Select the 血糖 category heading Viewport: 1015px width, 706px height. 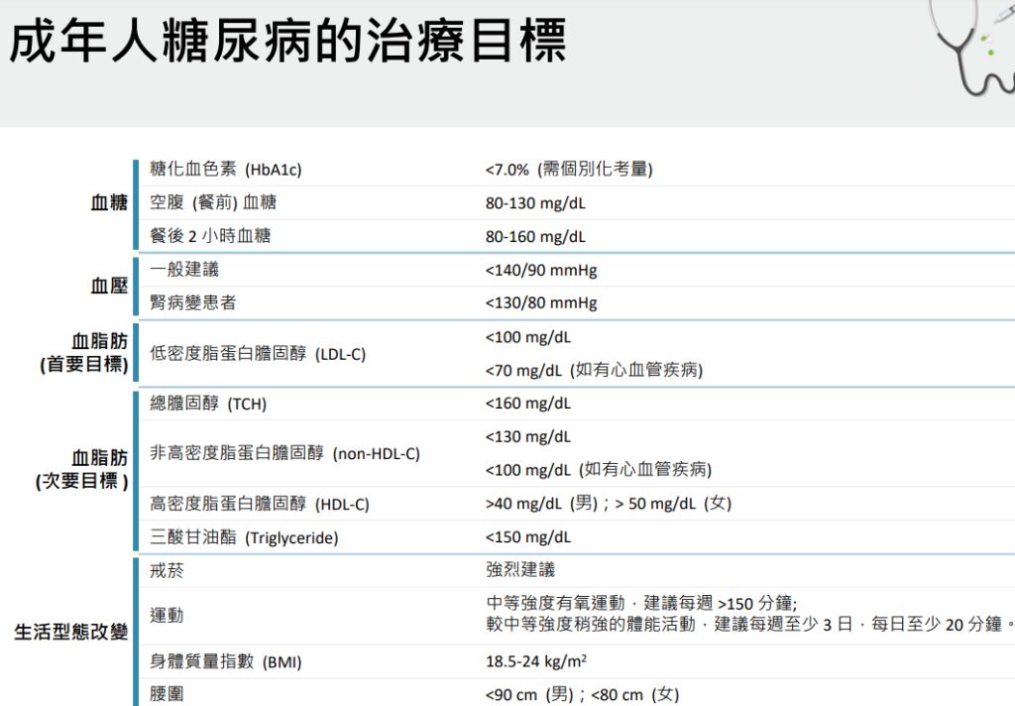[x=109, y=203]
